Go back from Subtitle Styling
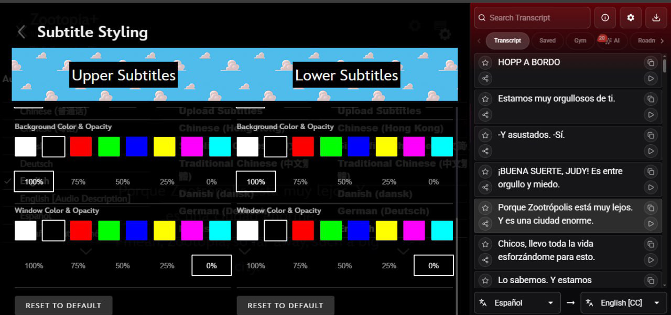The height and width of the screenshot is (315, 671). point(21,32)
